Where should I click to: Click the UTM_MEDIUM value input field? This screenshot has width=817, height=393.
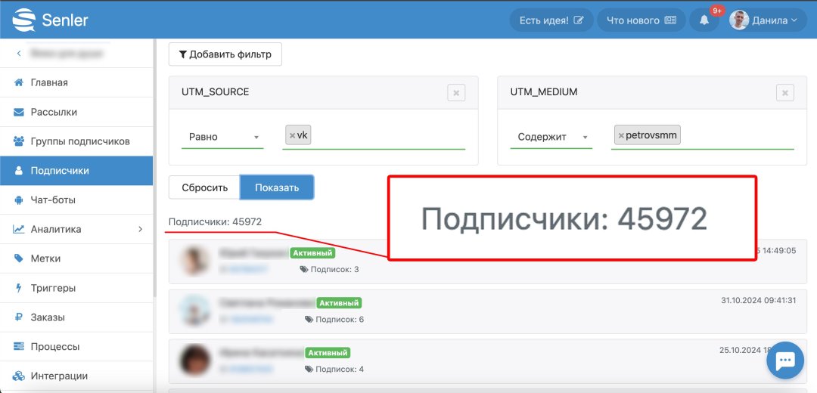pyautogui.click(x=738, y=136)
